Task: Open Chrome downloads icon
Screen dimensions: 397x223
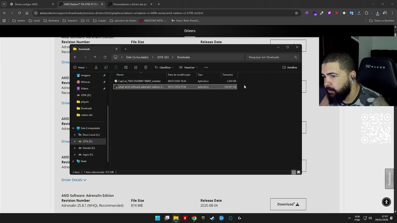Action: pyautogui.click(x=377, y=13)
